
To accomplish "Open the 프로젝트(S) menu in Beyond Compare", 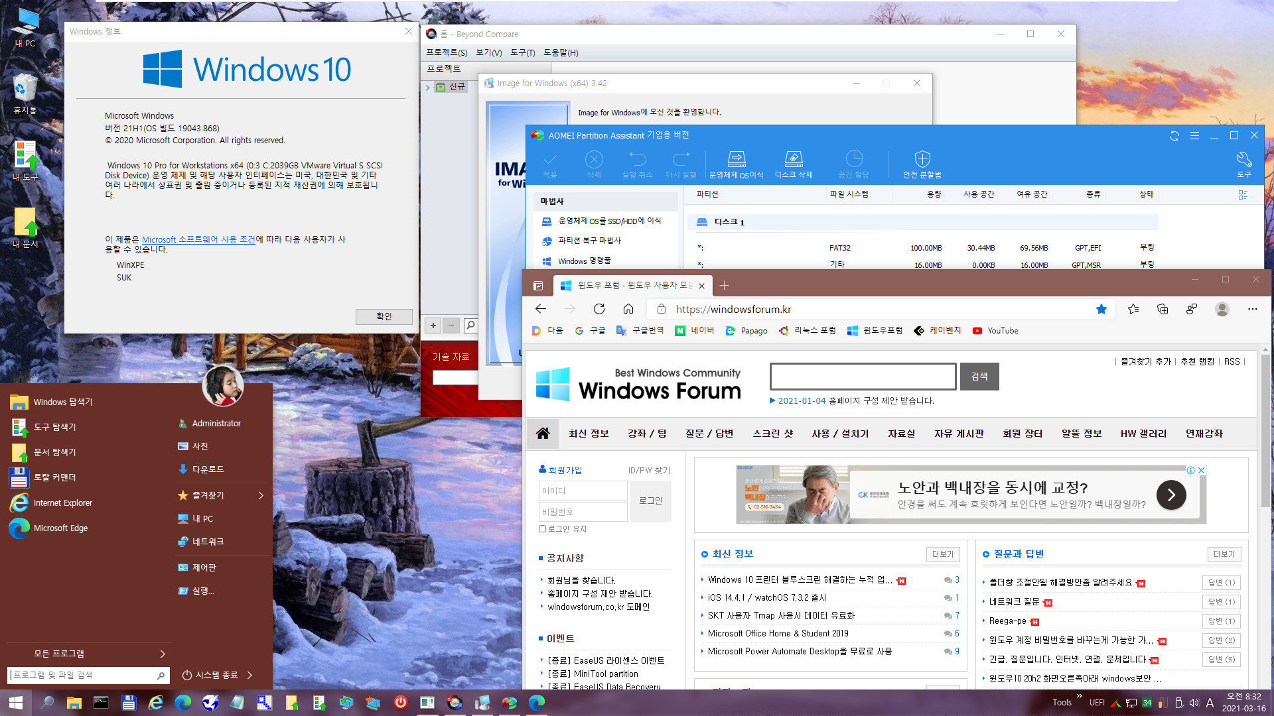I will point(447,53).
